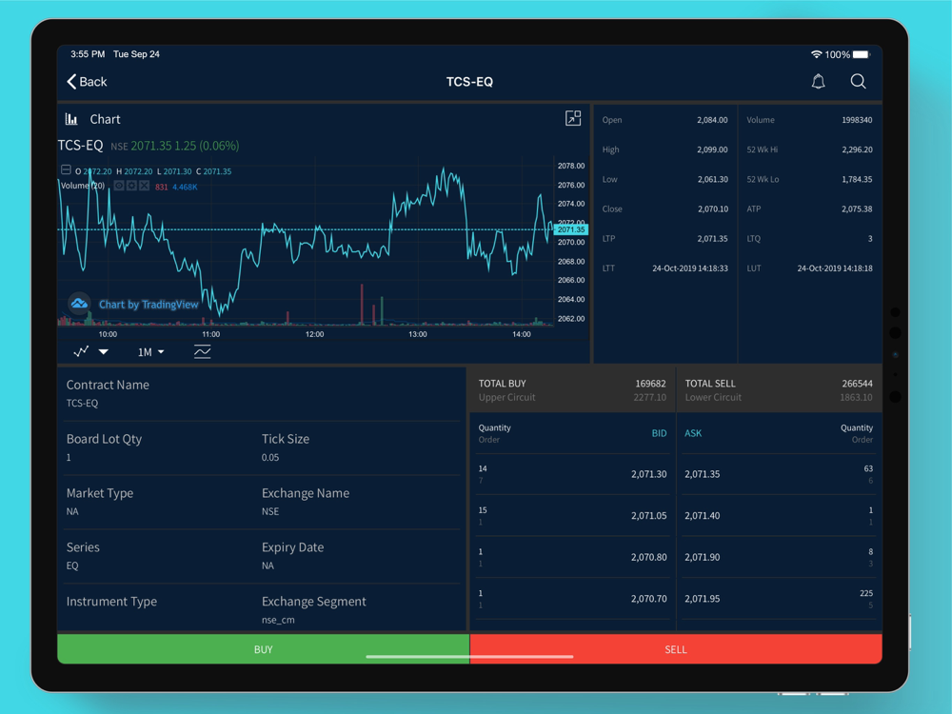Click the Series value EQ
Screen dimensions: 952x714
(72, 565)
